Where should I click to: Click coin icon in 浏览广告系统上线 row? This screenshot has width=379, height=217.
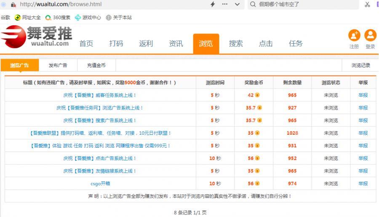(x=259, y=107)
